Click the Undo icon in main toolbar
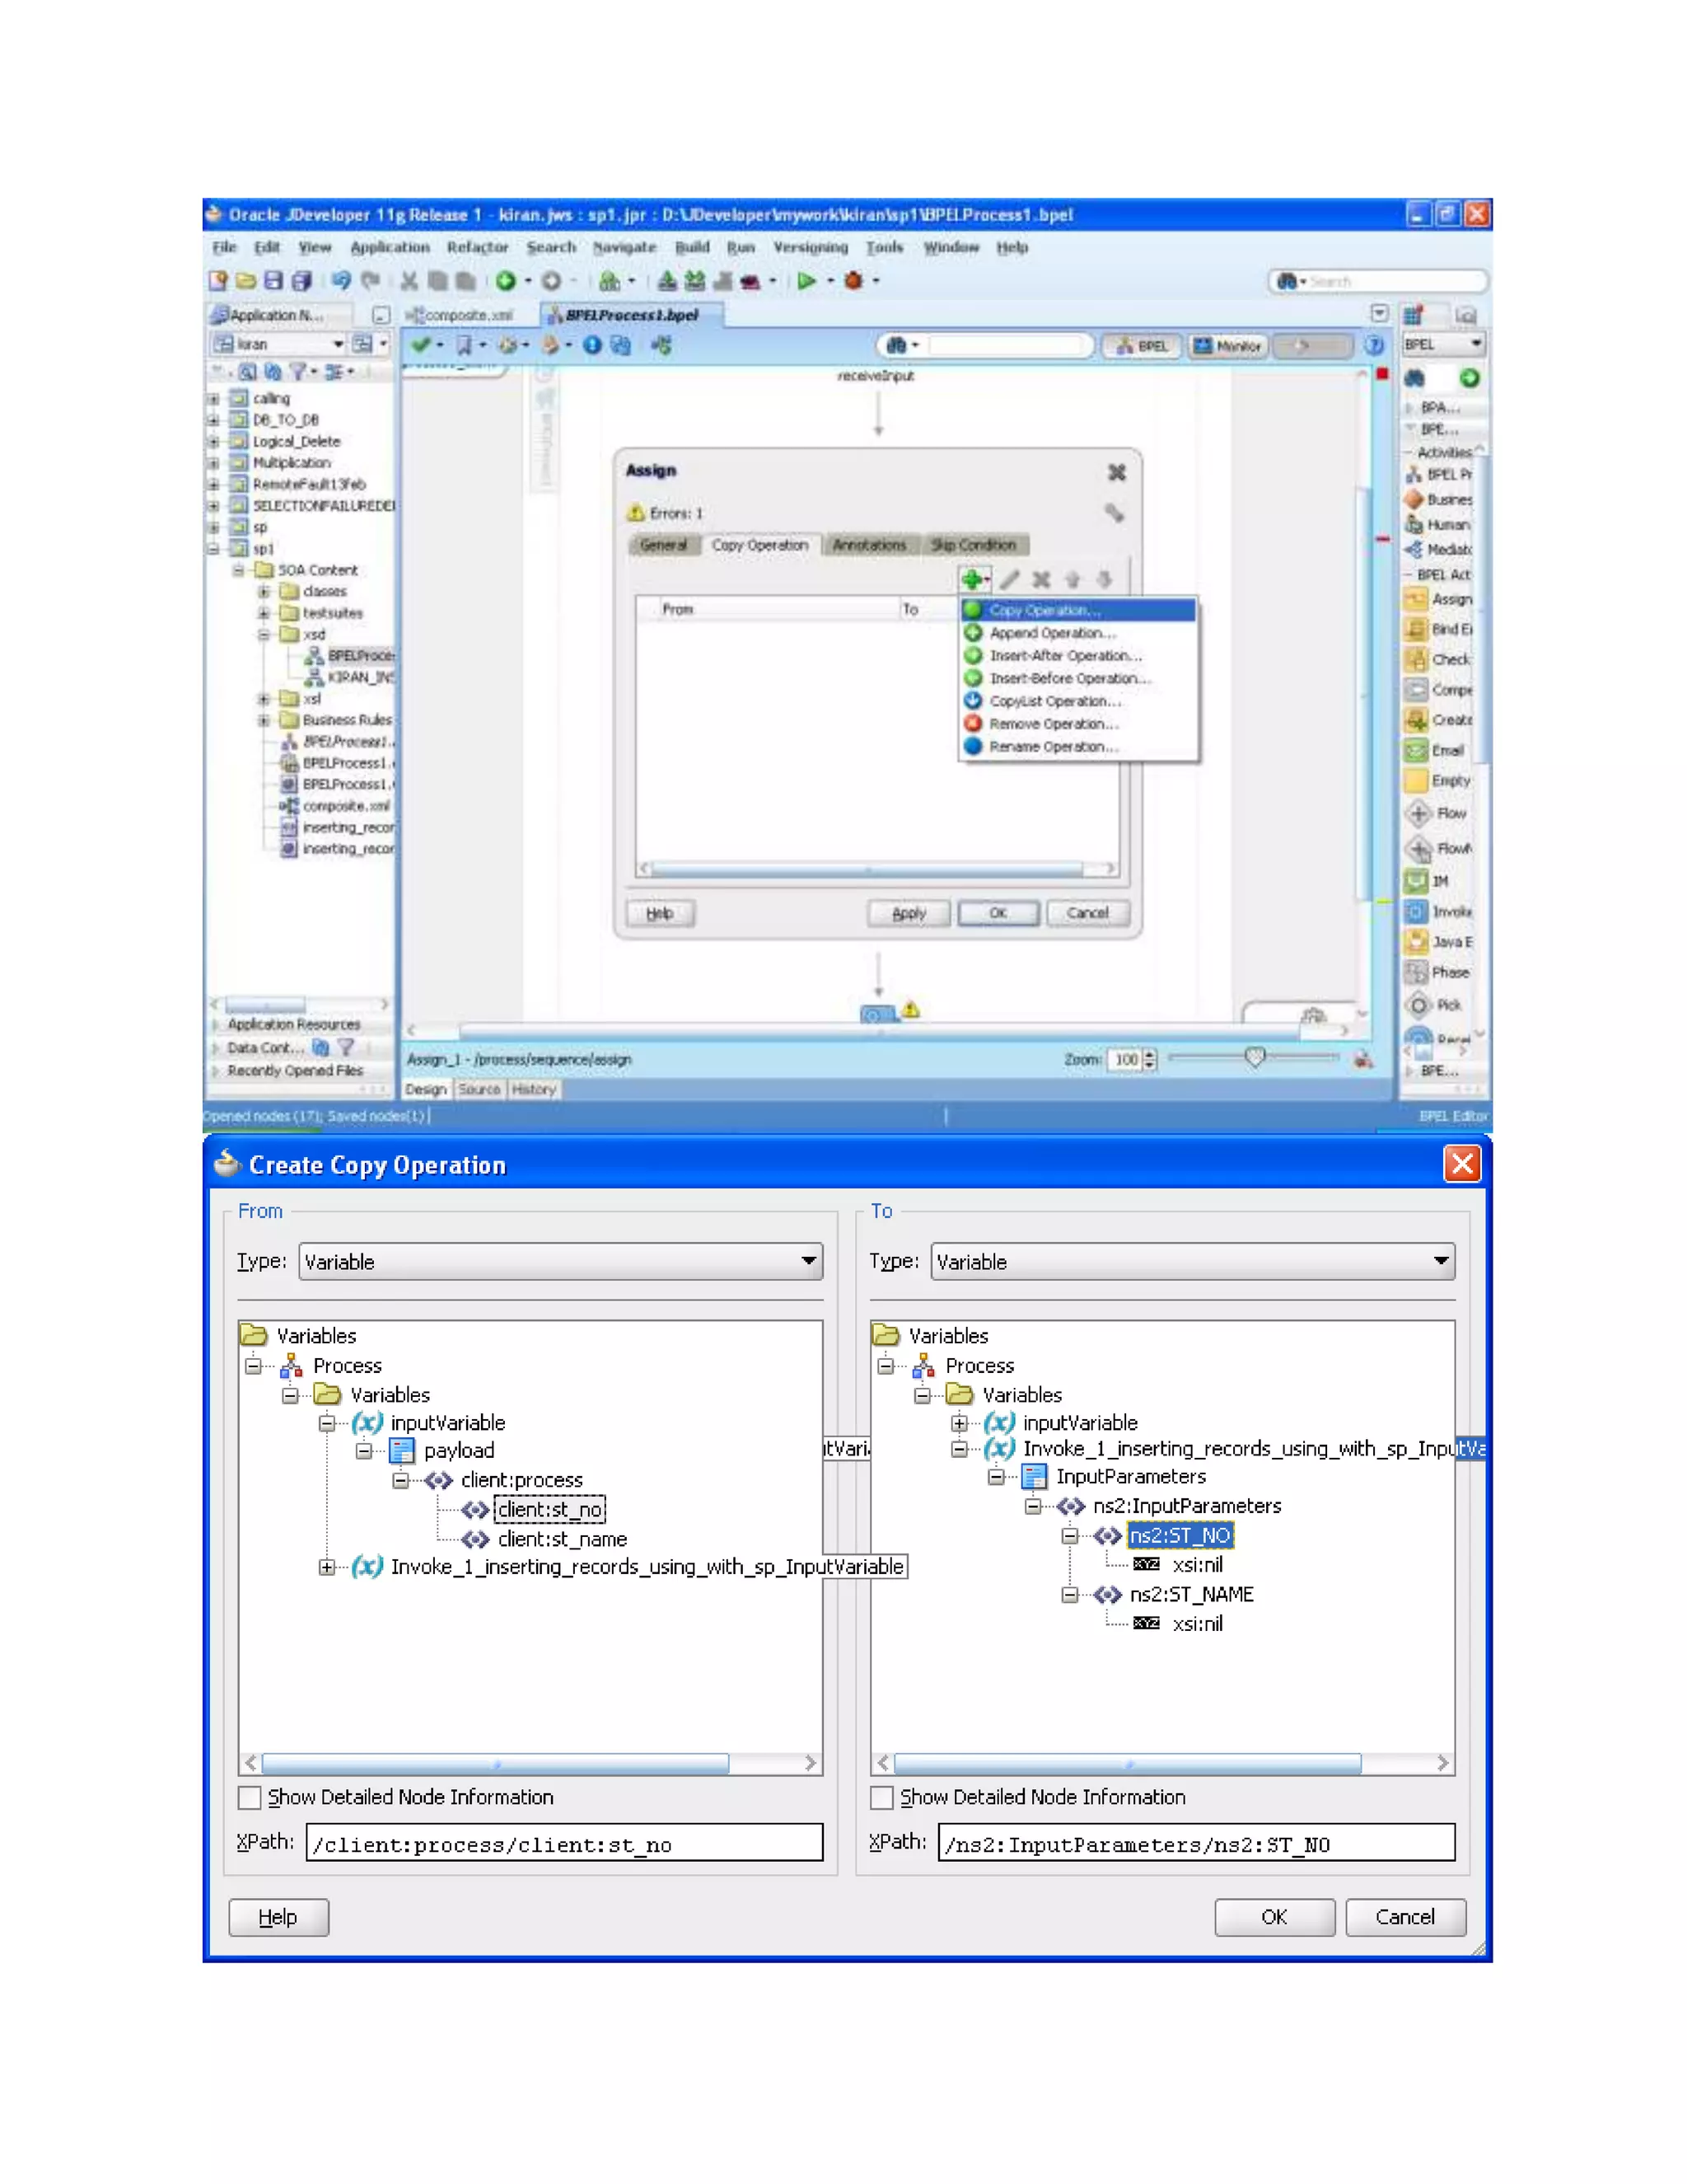The height and width of the screenshot is (2184, 1687). pos(341,281)
